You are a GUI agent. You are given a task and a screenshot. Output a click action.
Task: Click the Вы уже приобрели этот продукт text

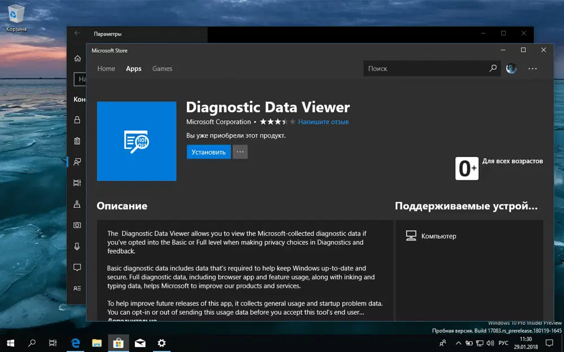point(236,136)
